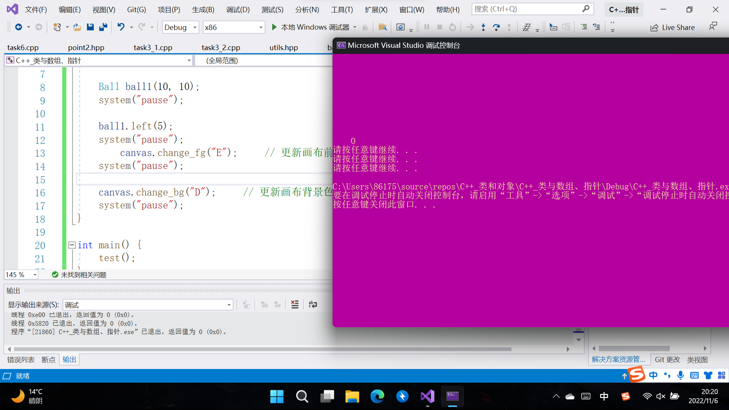The width and height of the screenshot is (729, 410).
Task: Toggle word wrap in the output panel
Action: click(x=312, y=304)
